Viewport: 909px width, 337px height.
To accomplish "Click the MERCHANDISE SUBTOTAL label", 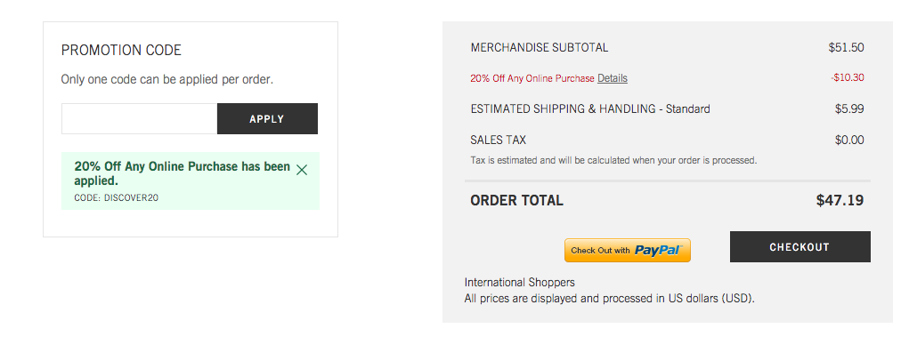I will click(540, 47).
